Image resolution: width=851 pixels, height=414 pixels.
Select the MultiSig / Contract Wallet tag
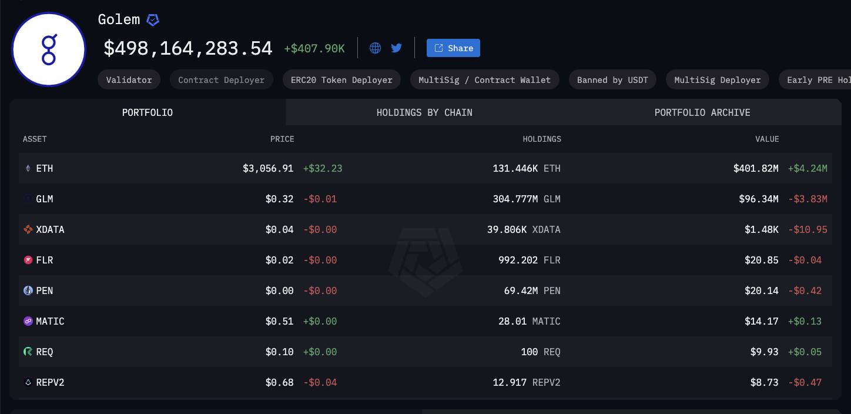tap(484, 80)
